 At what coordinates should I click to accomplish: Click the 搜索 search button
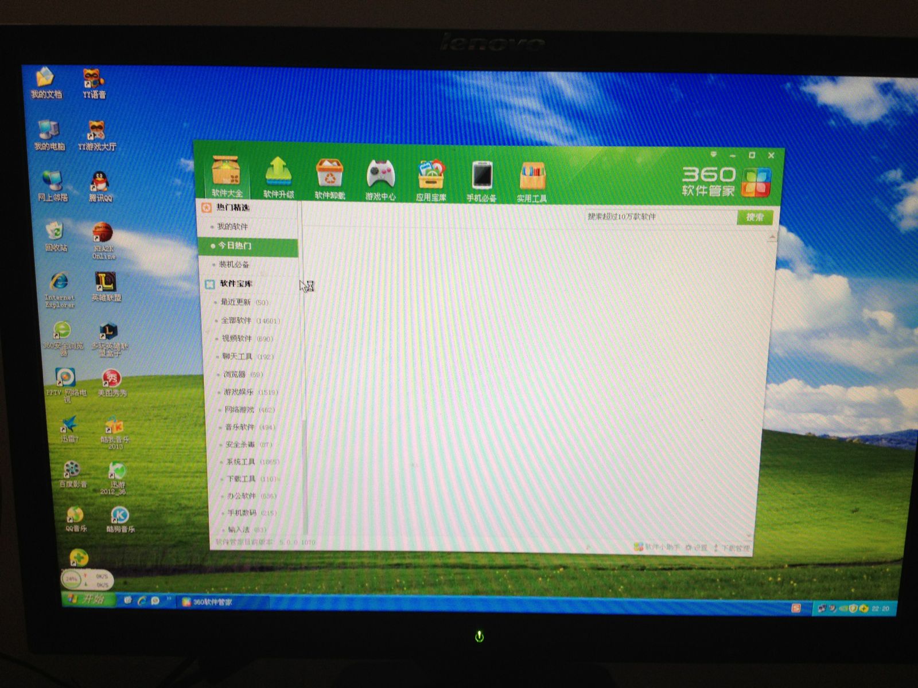(x=754, y=217)
